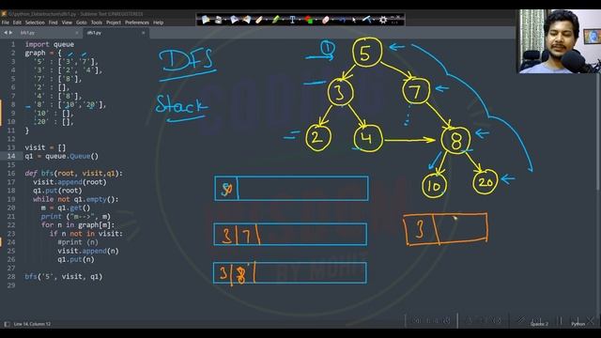Open annotation toolbar settings gear
This screenshot has height=338, width=601.
tap(383, 20)
